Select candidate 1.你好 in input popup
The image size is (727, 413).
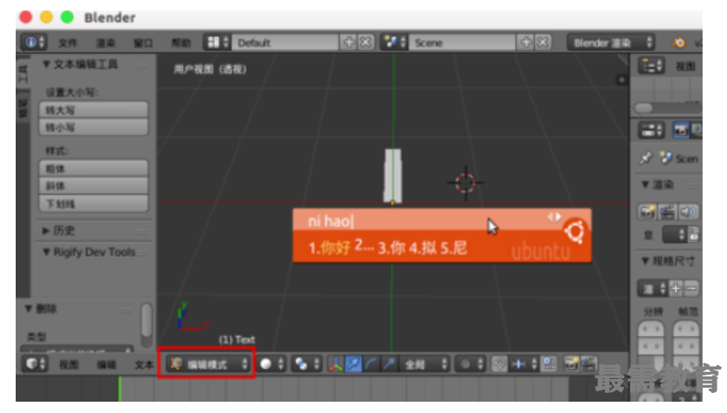coord(330,248)
